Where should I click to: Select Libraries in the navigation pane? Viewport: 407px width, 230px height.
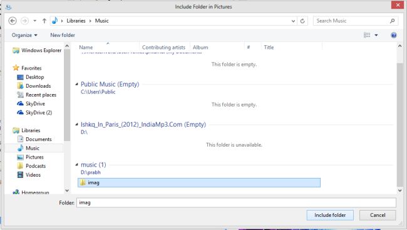click(x=31, y=130)
